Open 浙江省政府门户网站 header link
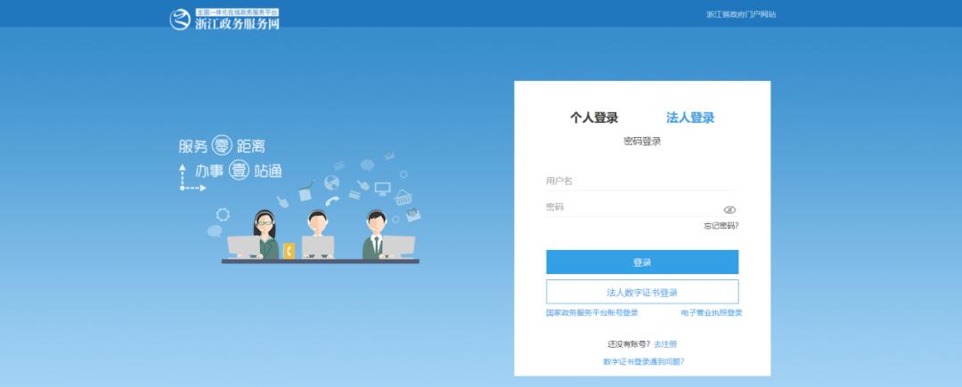 tap(741, 14)
